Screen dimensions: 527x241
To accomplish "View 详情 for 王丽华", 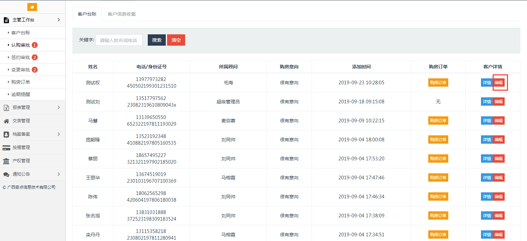I will click(x=487, y=178).
